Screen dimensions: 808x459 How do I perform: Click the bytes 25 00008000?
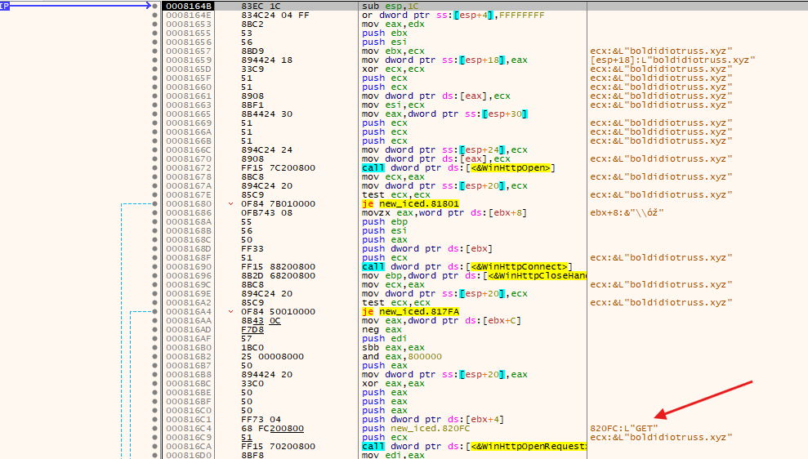pos(272,356)
